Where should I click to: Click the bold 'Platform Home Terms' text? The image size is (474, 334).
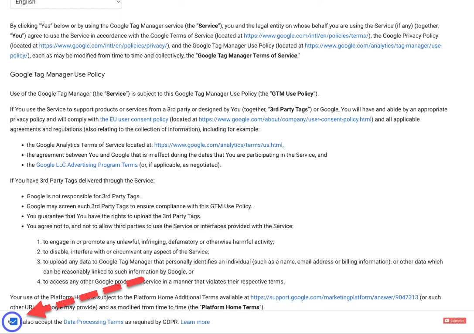tap(230, 307)
